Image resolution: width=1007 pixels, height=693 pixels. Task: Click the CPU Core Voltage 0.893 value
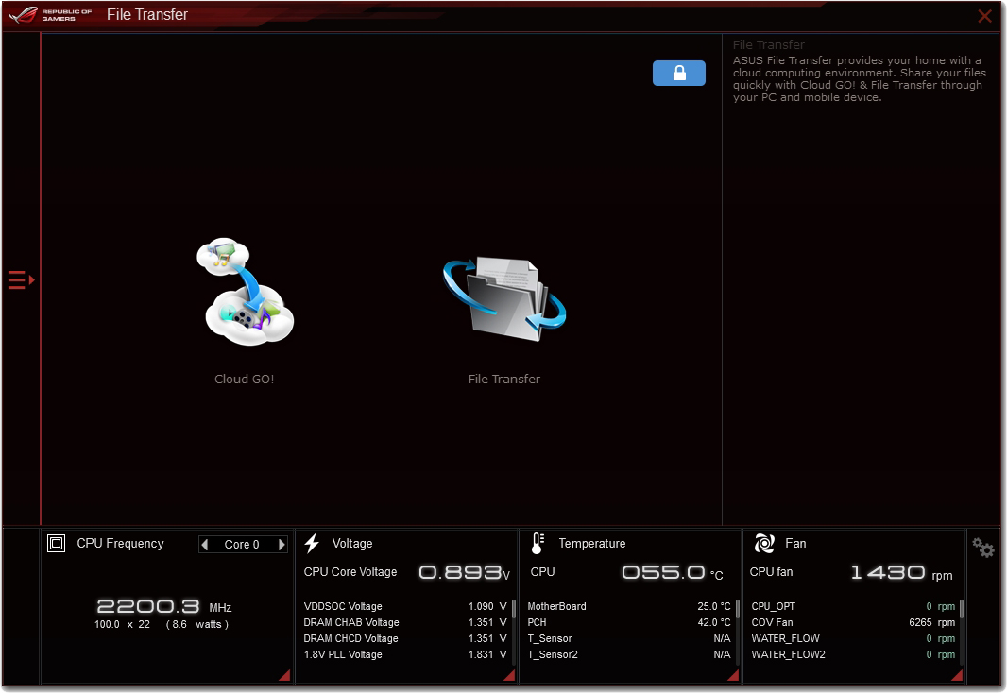coord(465,572)
